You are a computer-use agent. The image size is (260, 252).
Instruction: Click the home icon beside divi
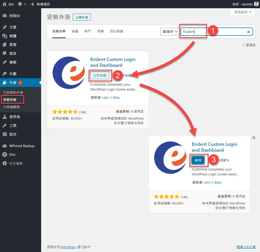coord(4,4)
